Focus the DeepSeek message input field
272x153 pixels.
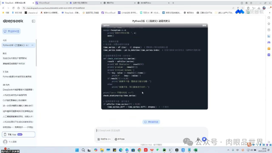[151, 130]
